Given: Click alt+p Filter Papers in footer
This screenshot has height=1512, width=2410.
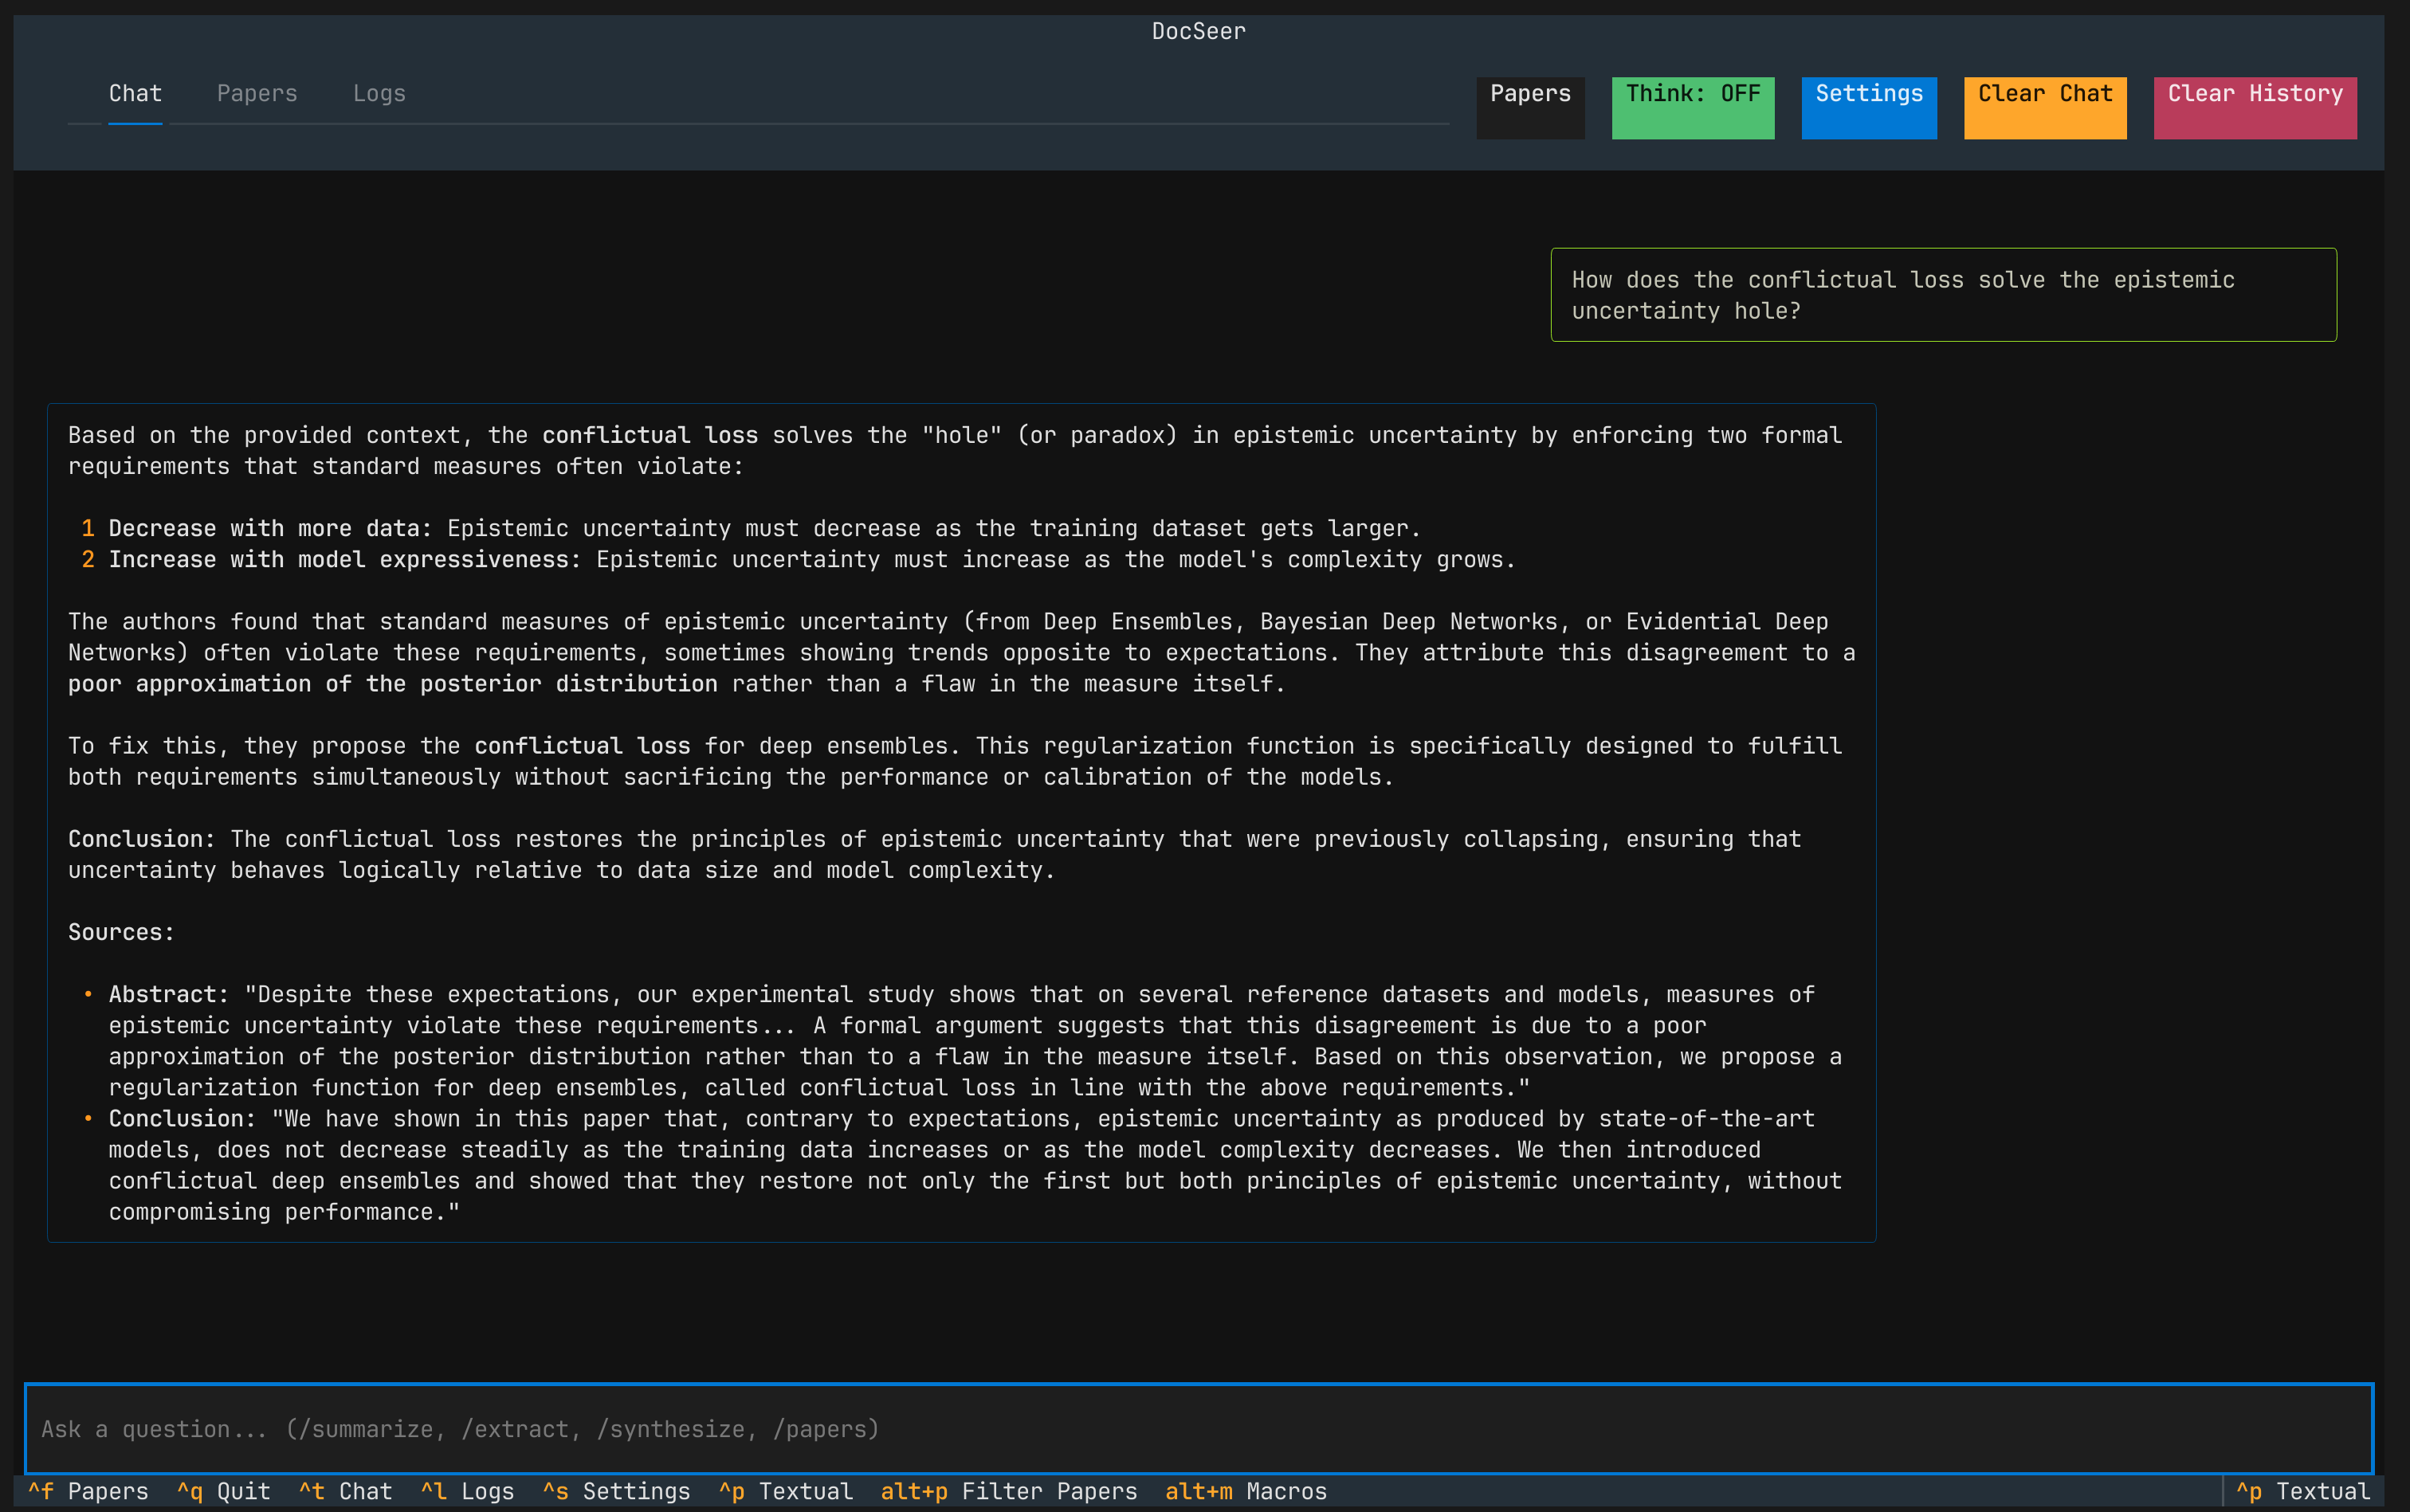Looking at the screenshot, I should click(x=1010, y=1492).
